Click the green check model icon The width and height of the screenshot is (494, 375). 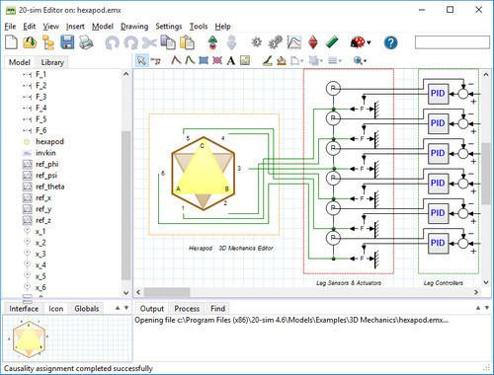tap(332, 42)
